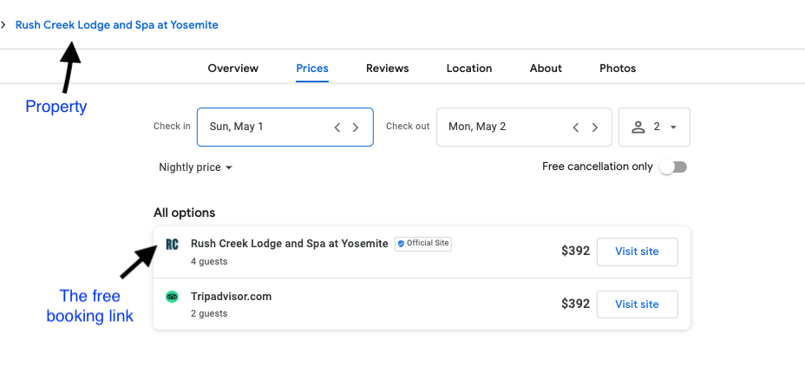The image size is (805, 373).
Task: Click the RC logo icon
Action: pos(172,245)
